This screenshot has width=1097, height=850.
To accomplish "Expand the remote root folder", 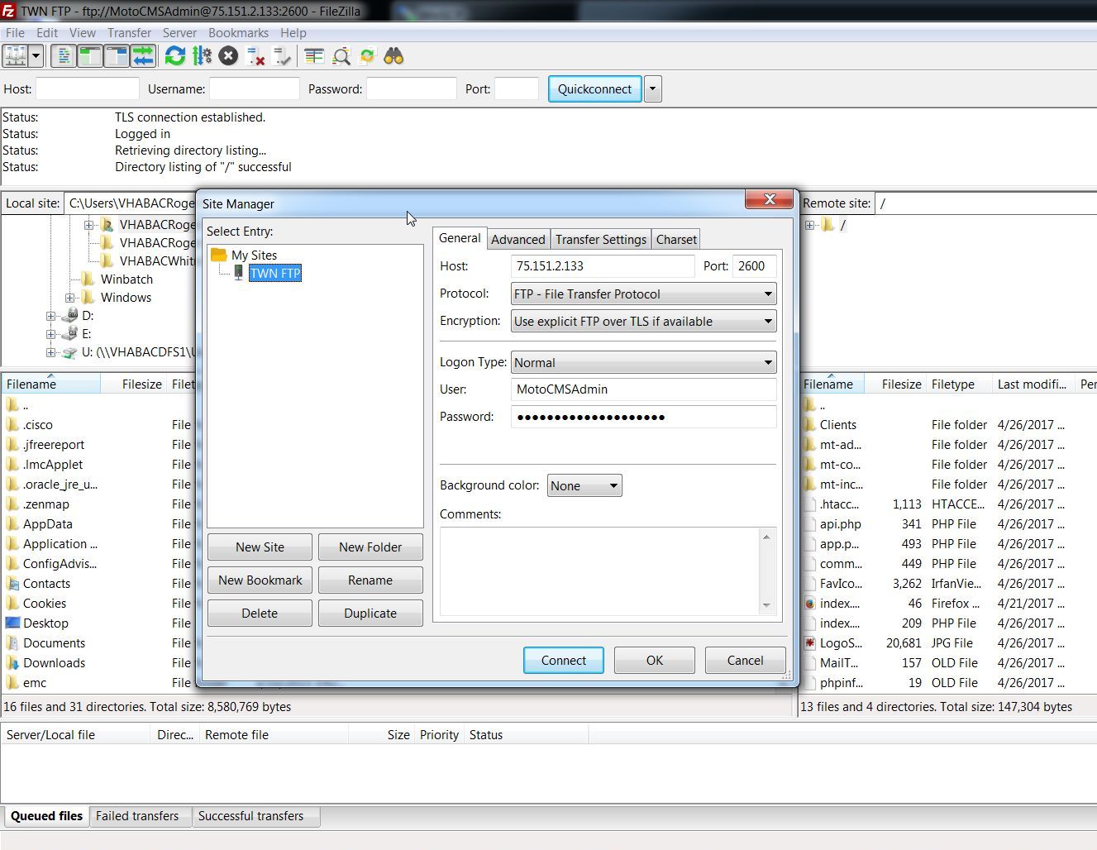I will point(809,225).
